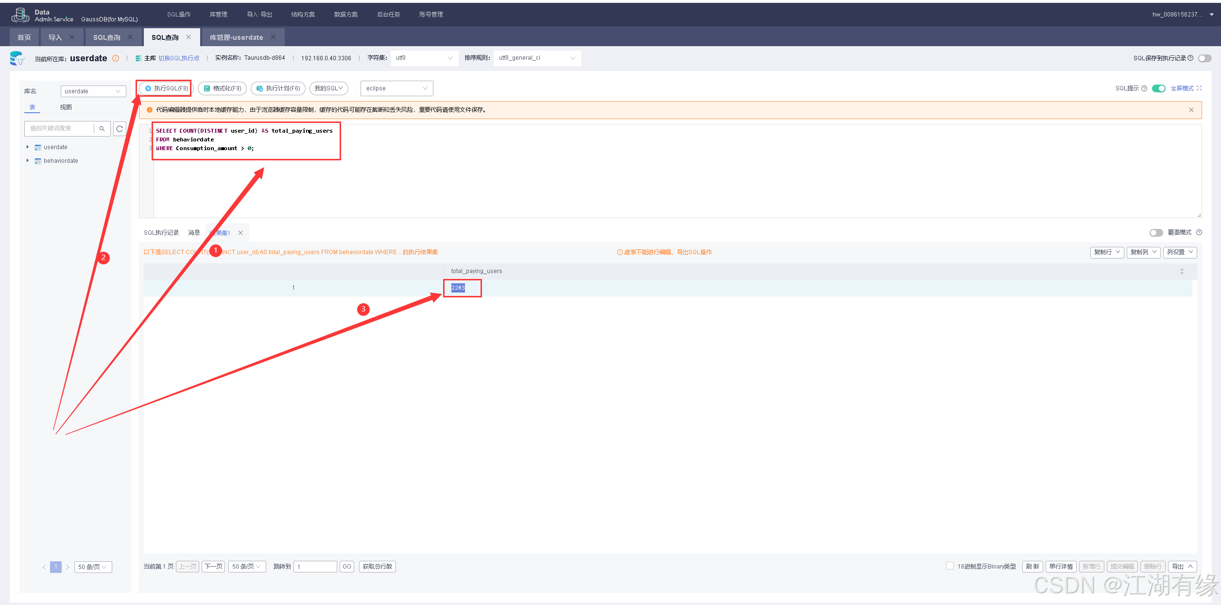Viewport: 1221px width, 605px height.
Task: Click fullscreen mode icon link
Action: (x=1199, y=88)
